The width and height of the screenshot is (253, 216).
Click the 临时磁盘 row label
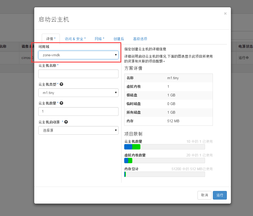(x=134, y=104)
